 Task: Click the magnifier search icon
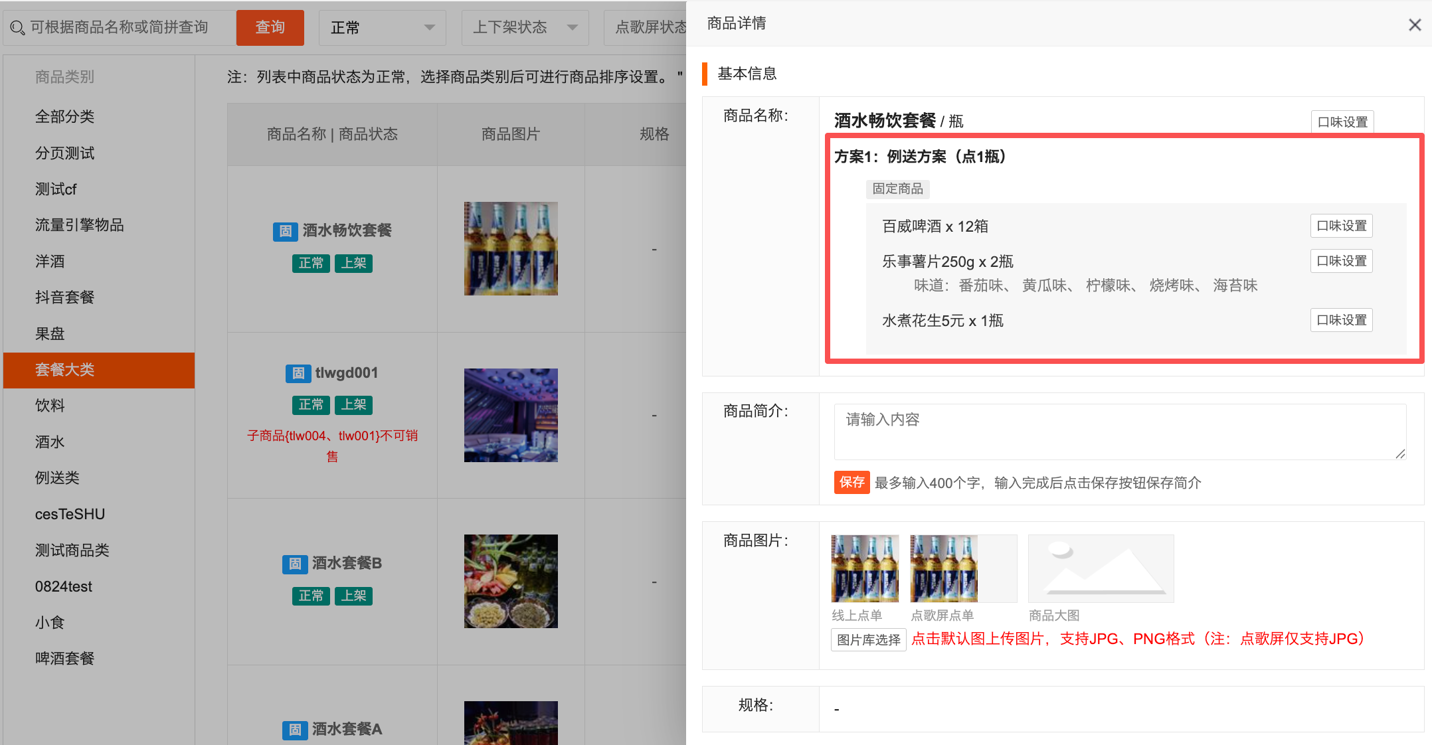pos(17,27)
